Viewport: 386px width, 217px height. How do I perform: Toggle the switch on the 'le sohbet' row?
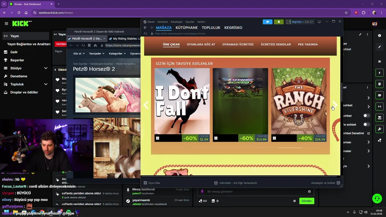[x=367, y=124]
